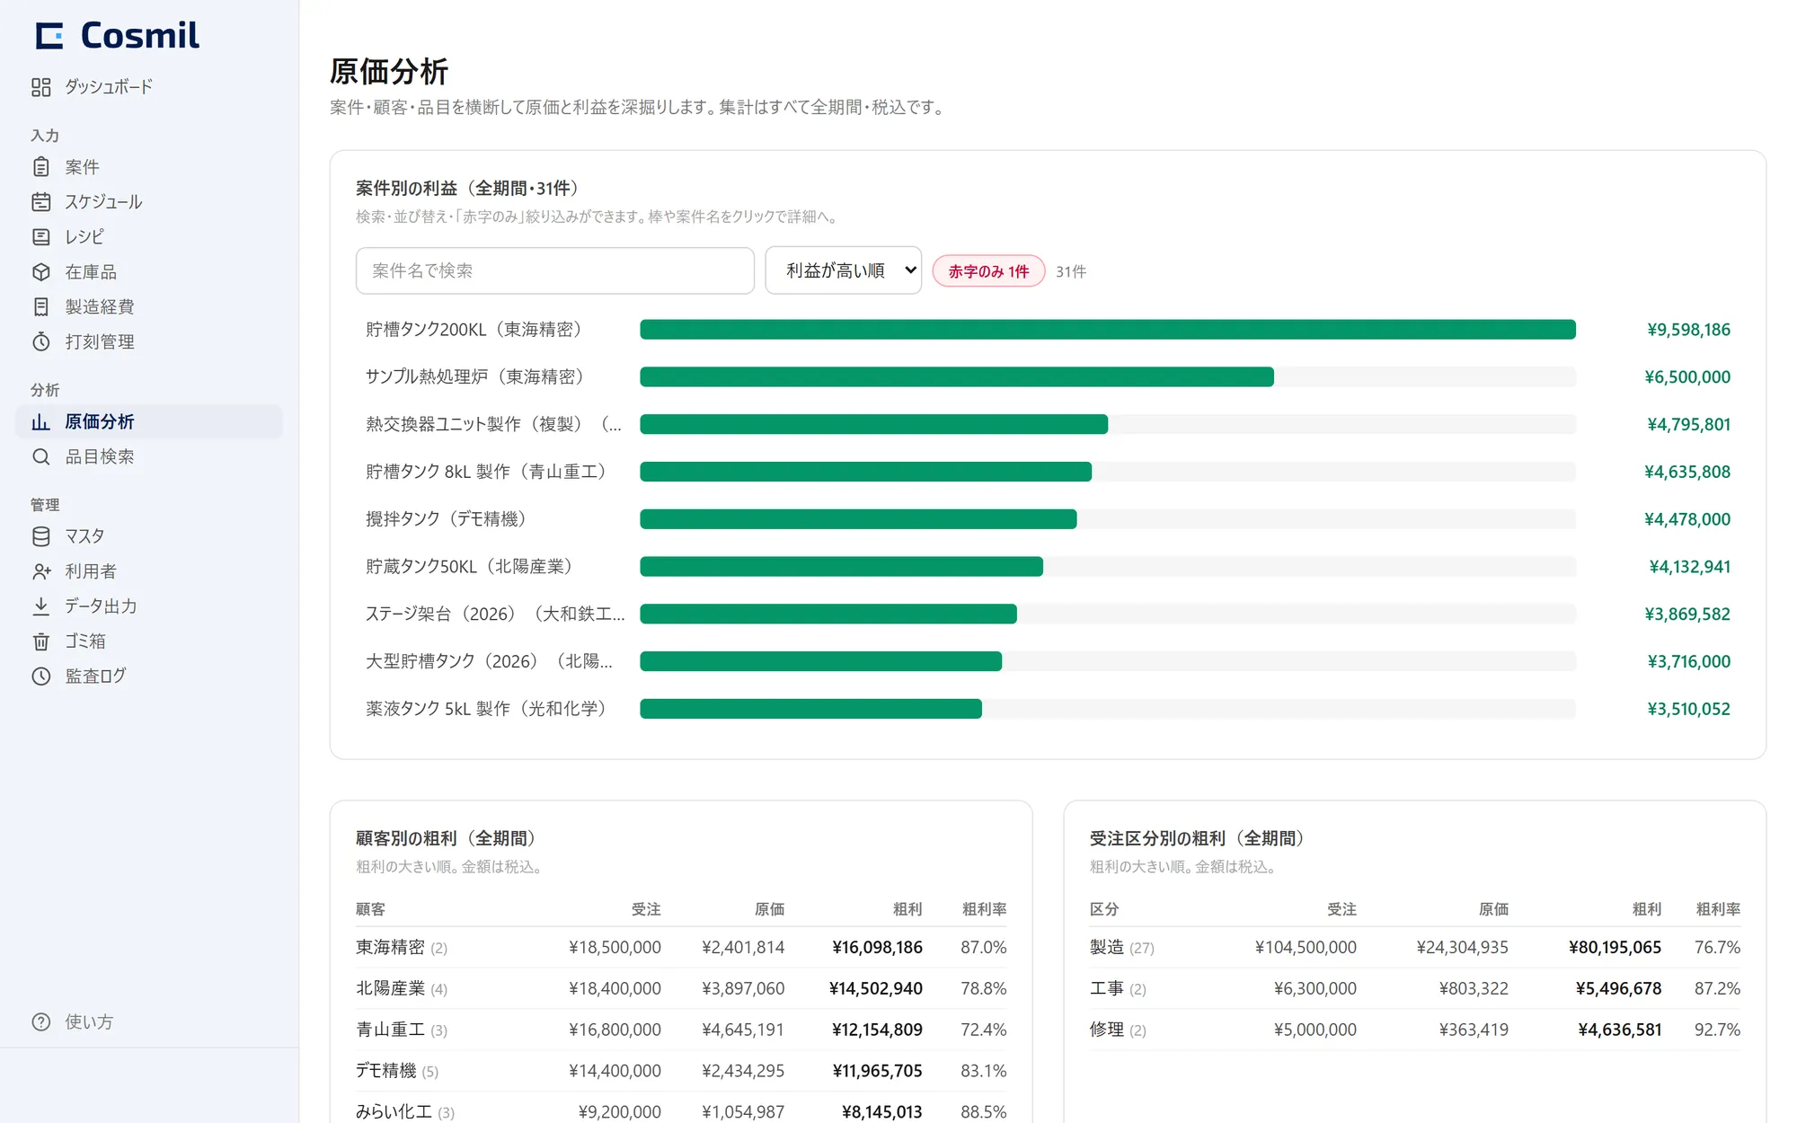Click the データ出力 download icon

pos(41,606)
